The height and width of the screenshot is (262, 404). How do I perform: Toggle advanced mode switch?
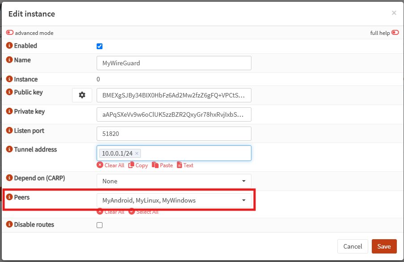pyautogui.click(x=10, y=33)
